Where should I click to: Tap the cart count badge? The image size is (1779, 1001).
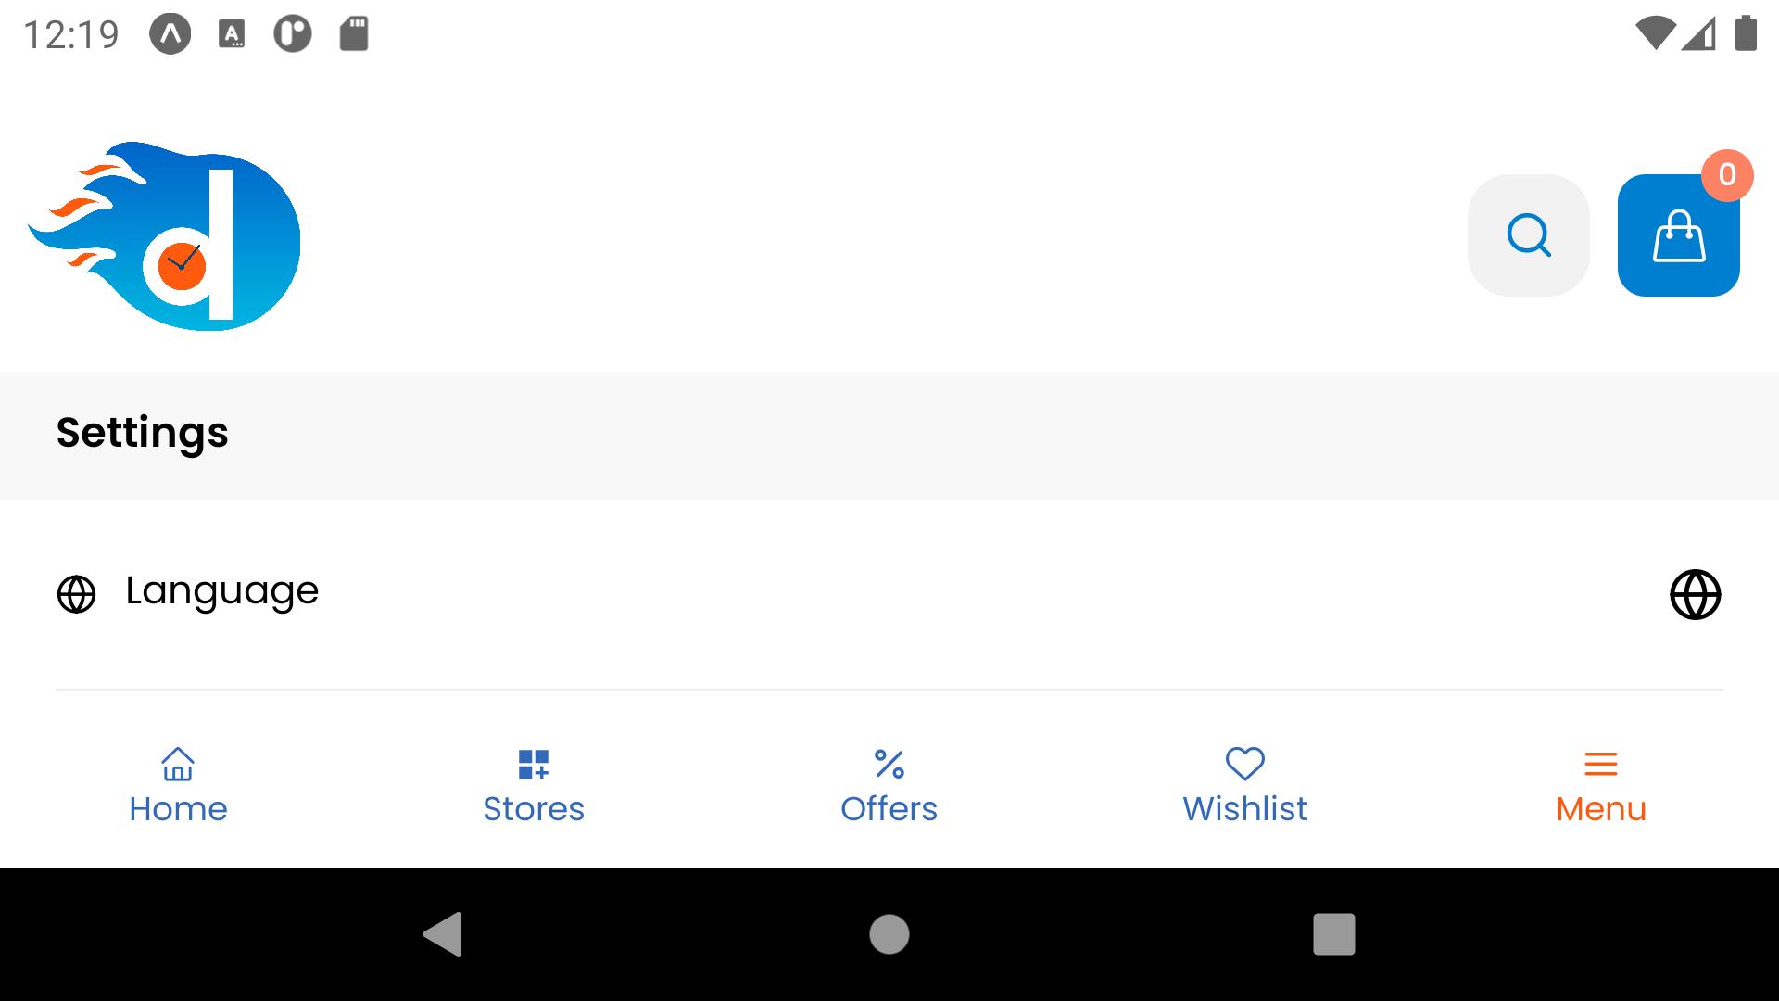point(1727,175)
